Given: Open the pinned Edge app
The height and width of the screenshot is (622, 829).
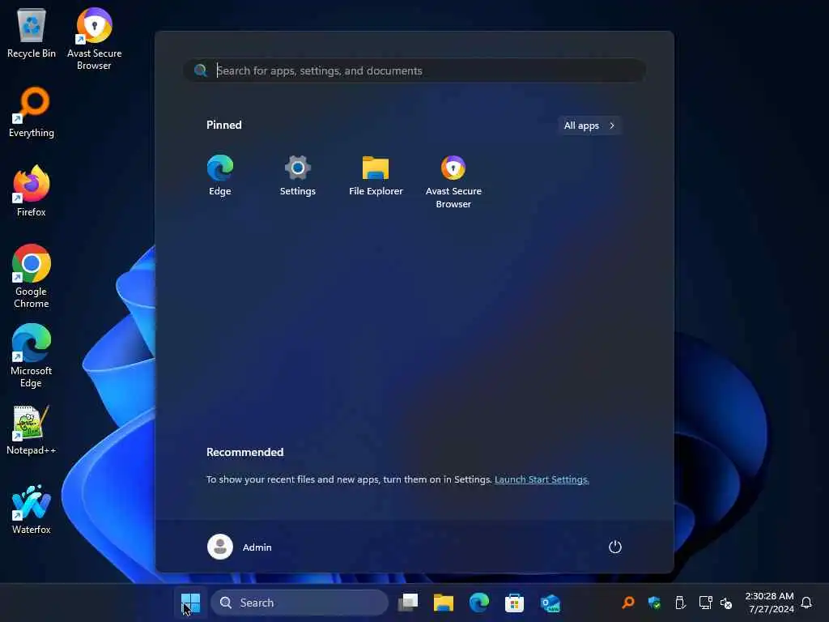Looking at the screenshot, I should coord(220,176).
